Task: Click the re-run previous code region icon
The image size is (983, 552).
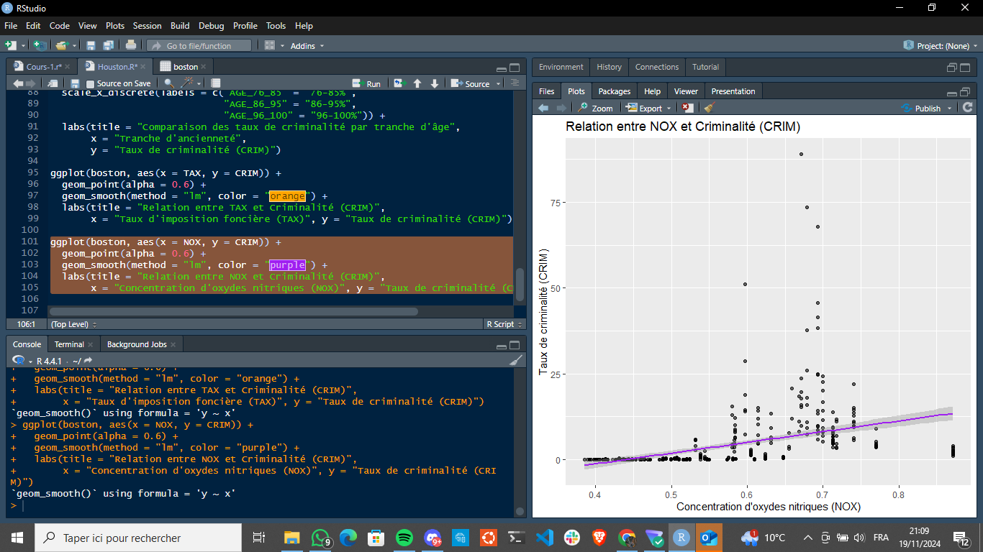Action: [399, 83]
